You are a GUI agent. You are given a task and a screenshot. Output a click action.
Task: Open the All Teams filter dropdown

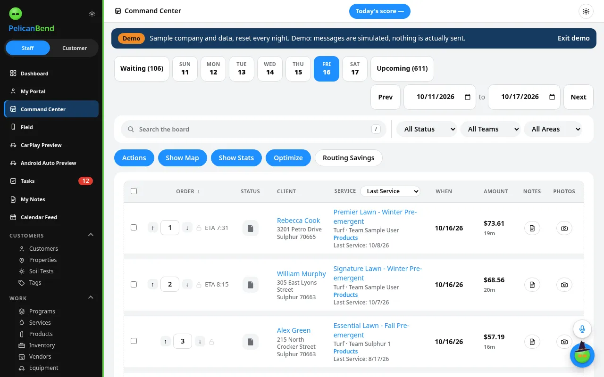point(490,129)
